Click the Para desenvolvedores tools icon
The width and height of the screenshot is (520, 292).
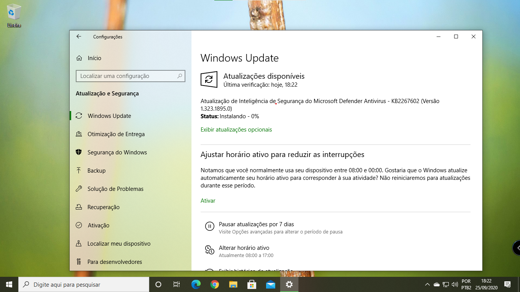tap(79, 262)
